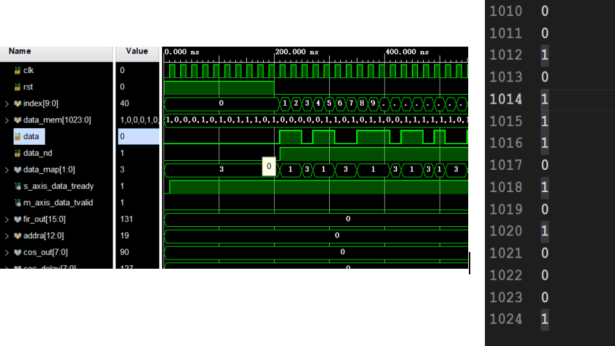Click the s_axis_data_tready signal icon

point(17,186)
